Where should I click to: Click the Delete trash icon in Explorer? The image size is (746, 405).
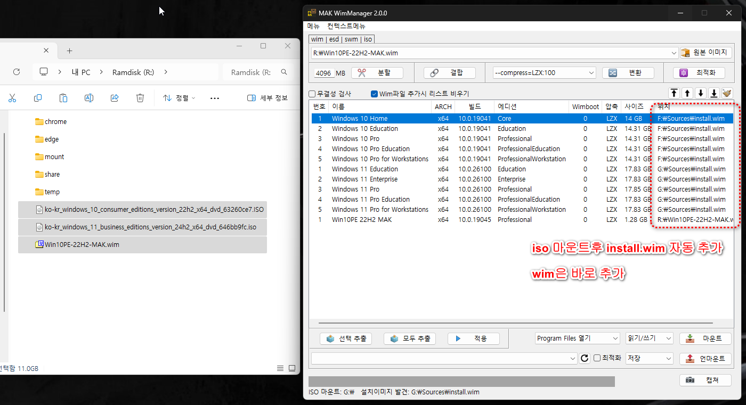coord(140,98)
